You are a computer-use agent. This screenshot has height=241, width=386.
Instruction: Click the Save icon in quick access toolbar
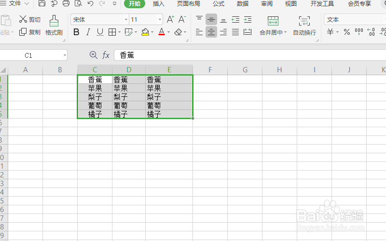[x=42, y=3]
